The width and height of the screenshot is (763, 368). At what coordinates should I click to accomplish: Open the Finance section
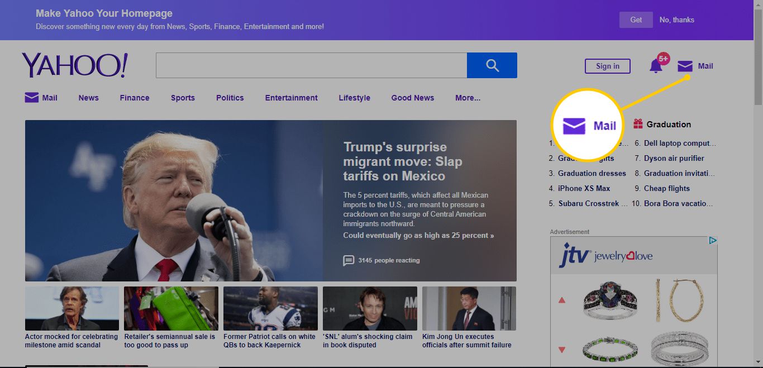pyautogui.click(x=135, y=98)
